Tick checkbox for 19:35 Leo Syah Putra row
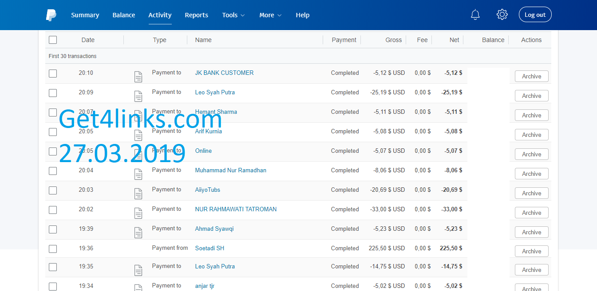597x291 pixels. (53, 267)
